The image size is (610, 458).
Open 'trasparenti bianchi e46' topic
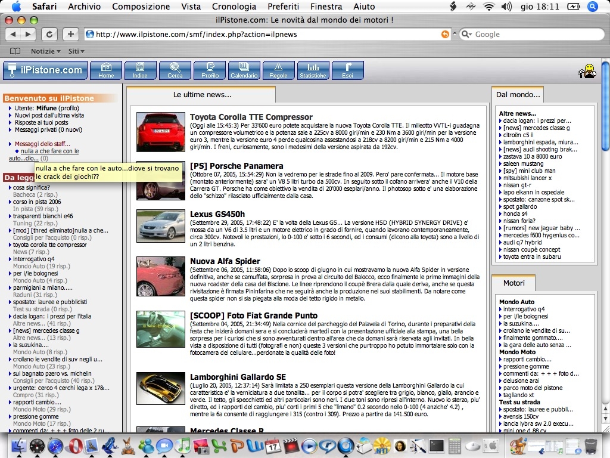[43, 216]
